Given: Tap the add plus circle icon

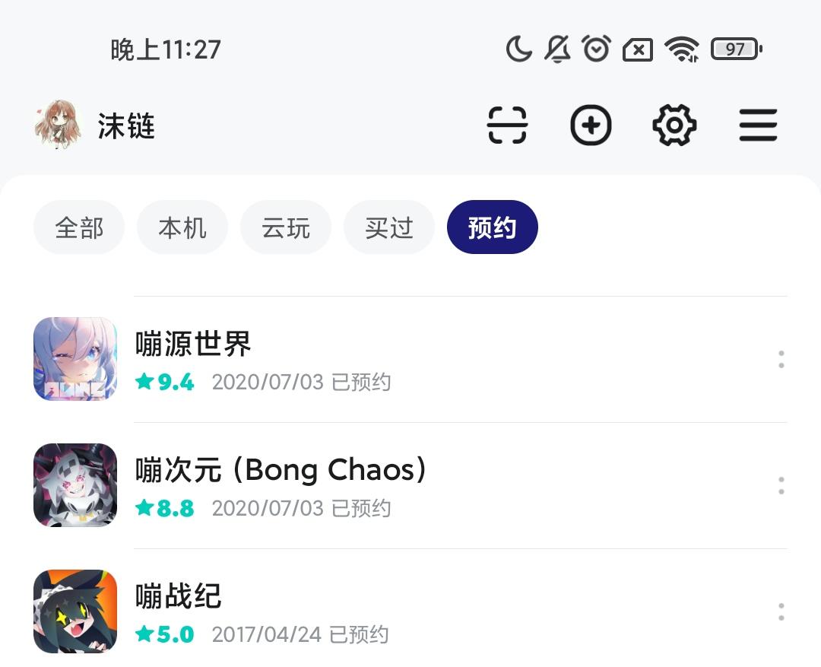Looking at the screenshot, I should 591,125.
